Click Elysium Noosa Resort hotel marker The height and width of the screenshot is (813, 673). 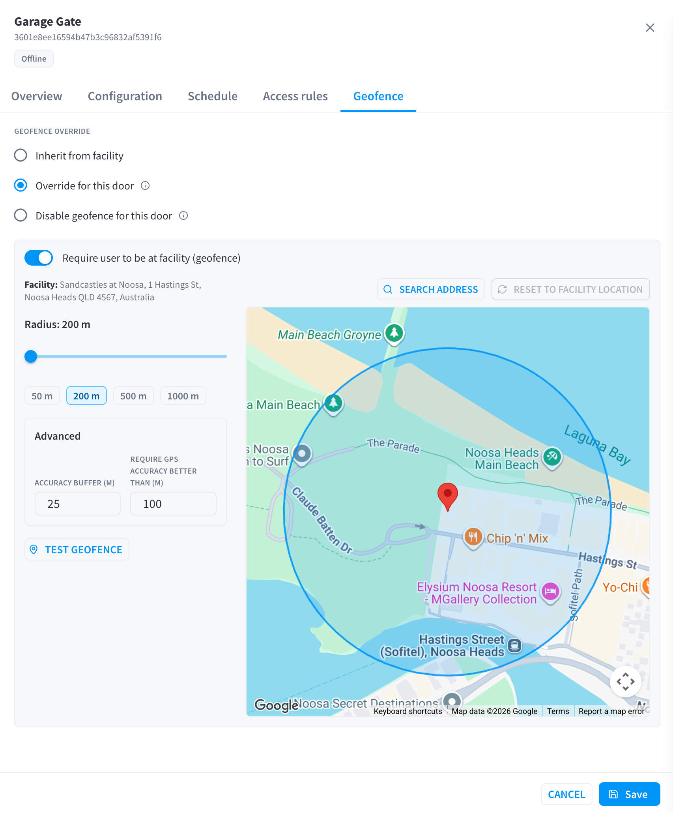click(x=550, y=592)
